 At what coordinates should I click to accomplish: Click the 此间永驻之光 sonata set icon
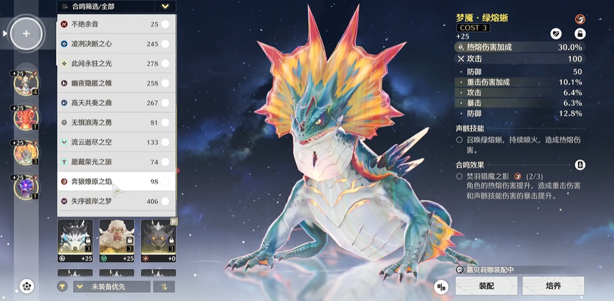[x=64, y=63]
